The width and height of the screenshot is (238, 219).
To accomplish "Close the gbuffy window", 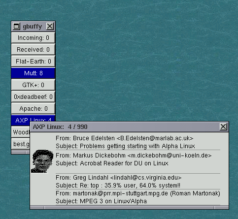I will tap(50, 26).
